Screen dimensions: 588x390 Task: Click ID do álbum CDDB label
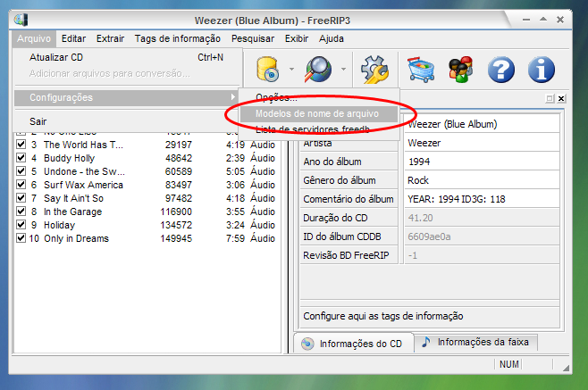point(342,236)
